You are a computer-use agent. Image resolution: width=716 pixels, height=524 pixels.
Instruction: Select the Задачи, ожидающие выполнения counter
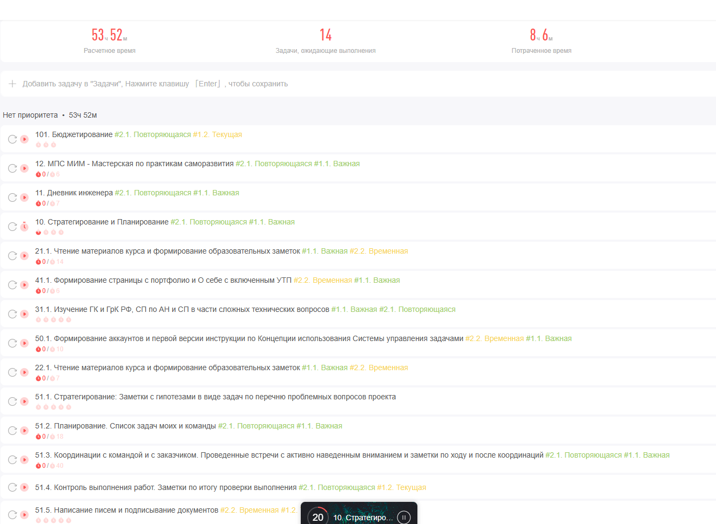[325, 41]
